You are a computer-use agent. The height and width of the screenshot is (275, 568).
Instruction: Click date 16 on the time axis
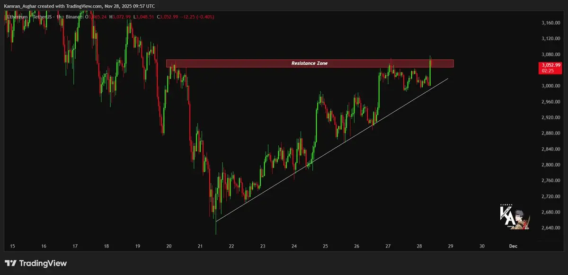(44, 246)
